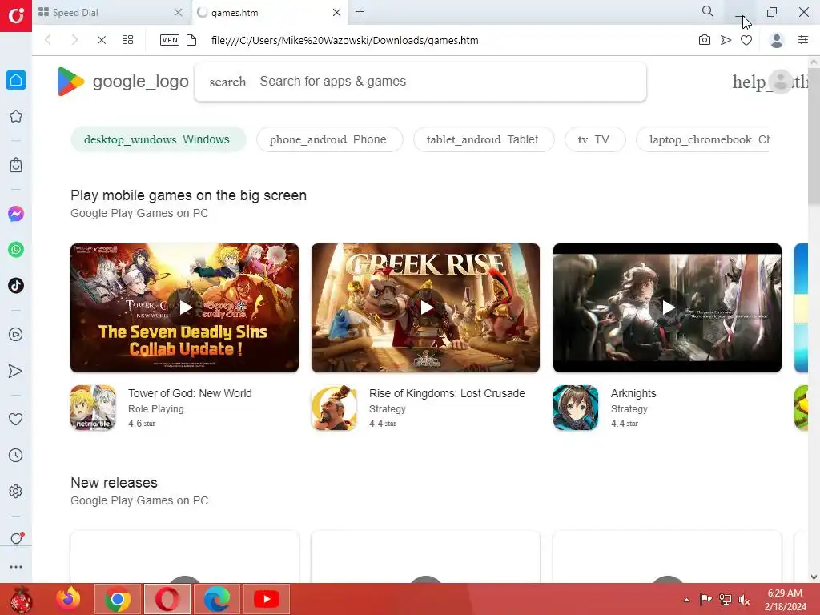Open Microsoft Edge from the taskbar
The height and width of the screenshot is (615, 820).
click(216, 599)
